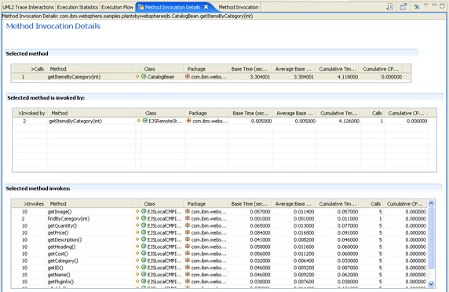Click package icon in the getImage() row
This screenshot has height=292, width=449.
(188, 211)
